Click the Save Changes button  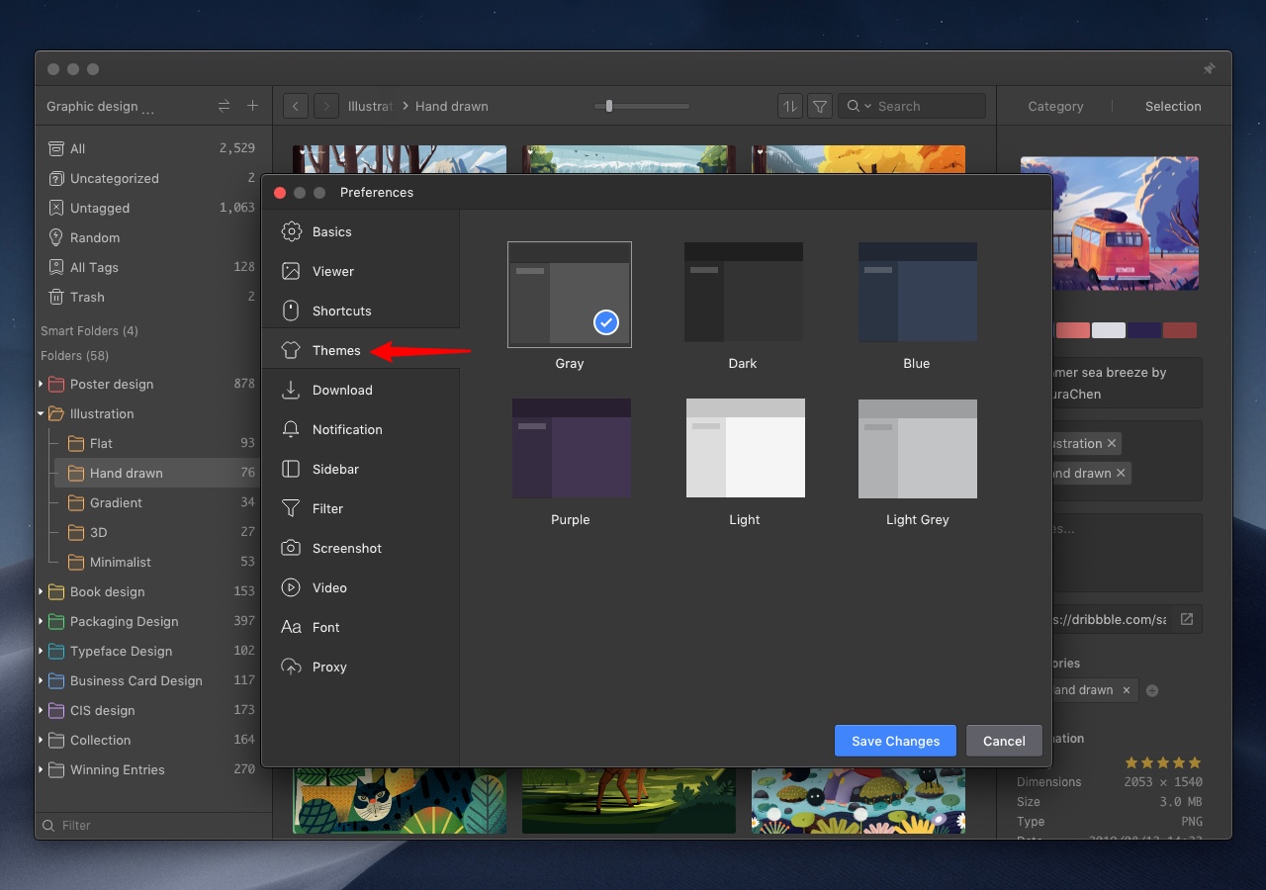tap(895, 741)
